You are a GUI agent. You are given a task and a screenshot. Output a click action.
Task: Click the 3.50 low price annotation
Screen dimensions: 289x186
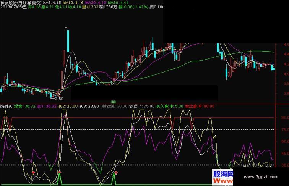point(59,99)
